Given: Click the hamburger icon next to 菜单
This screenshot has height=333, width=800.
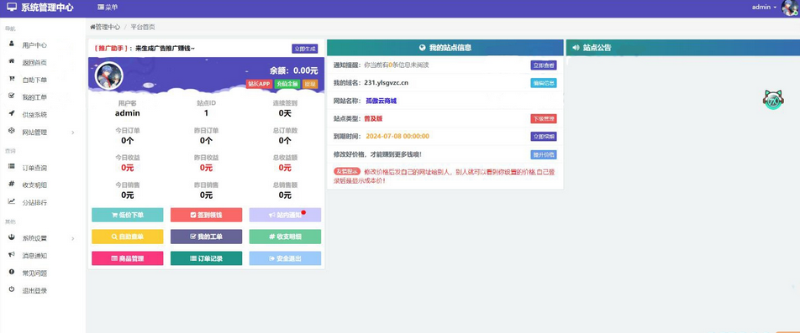Looking at the screenshot, I should [x=101, y=8].
